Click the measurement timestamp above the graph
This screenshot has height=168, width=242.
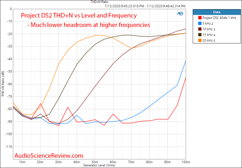click(145, 6)
